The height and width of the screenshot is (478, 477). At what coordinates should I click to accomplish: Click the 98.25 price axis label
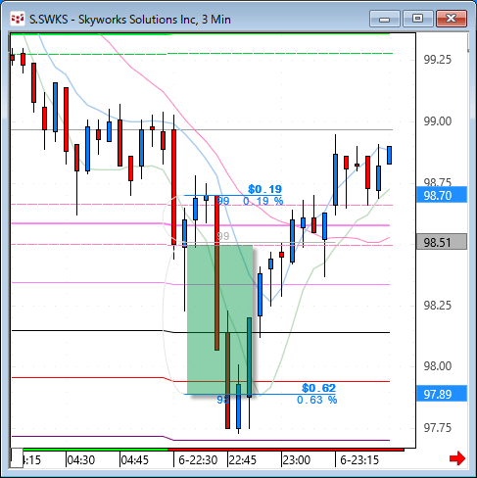tap(438, 306)
